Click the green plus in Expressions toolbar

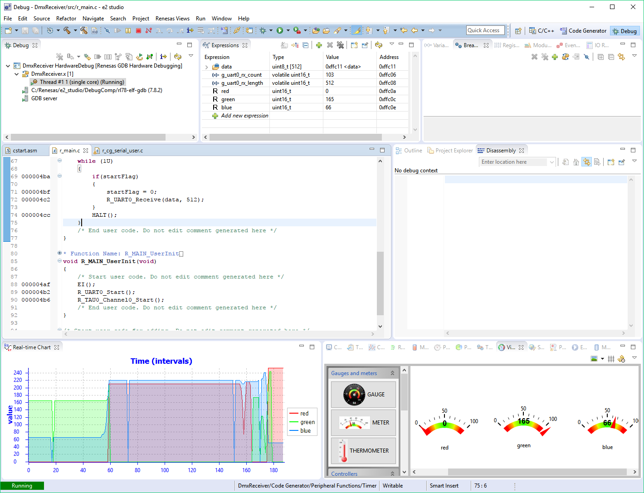pyautogui.click(x=319, y=45)
